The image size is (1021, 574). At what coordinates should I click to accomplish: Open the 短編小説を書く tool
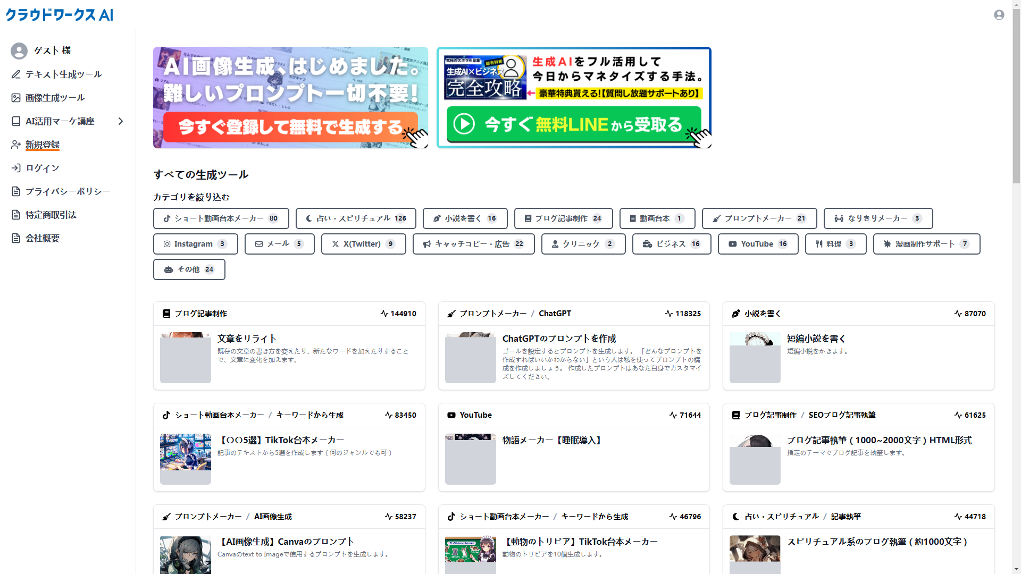pos(816,339)
